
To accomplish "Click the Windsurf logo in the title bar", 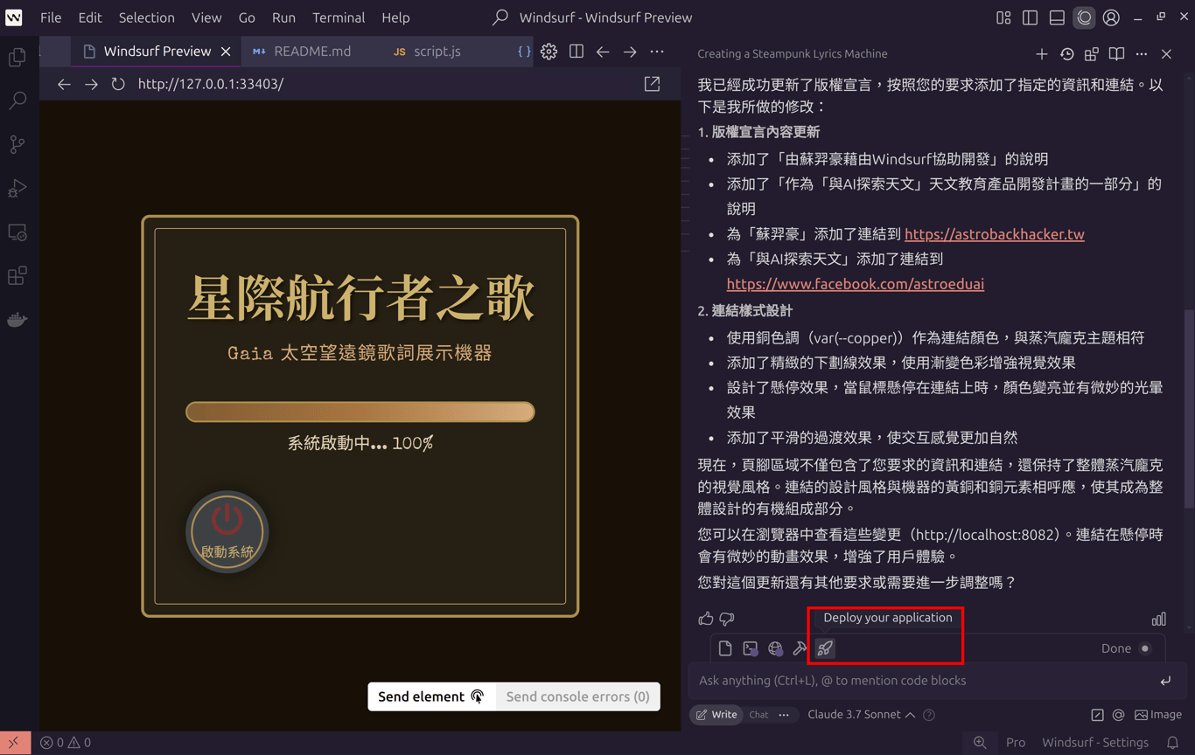I will (14, 17).
